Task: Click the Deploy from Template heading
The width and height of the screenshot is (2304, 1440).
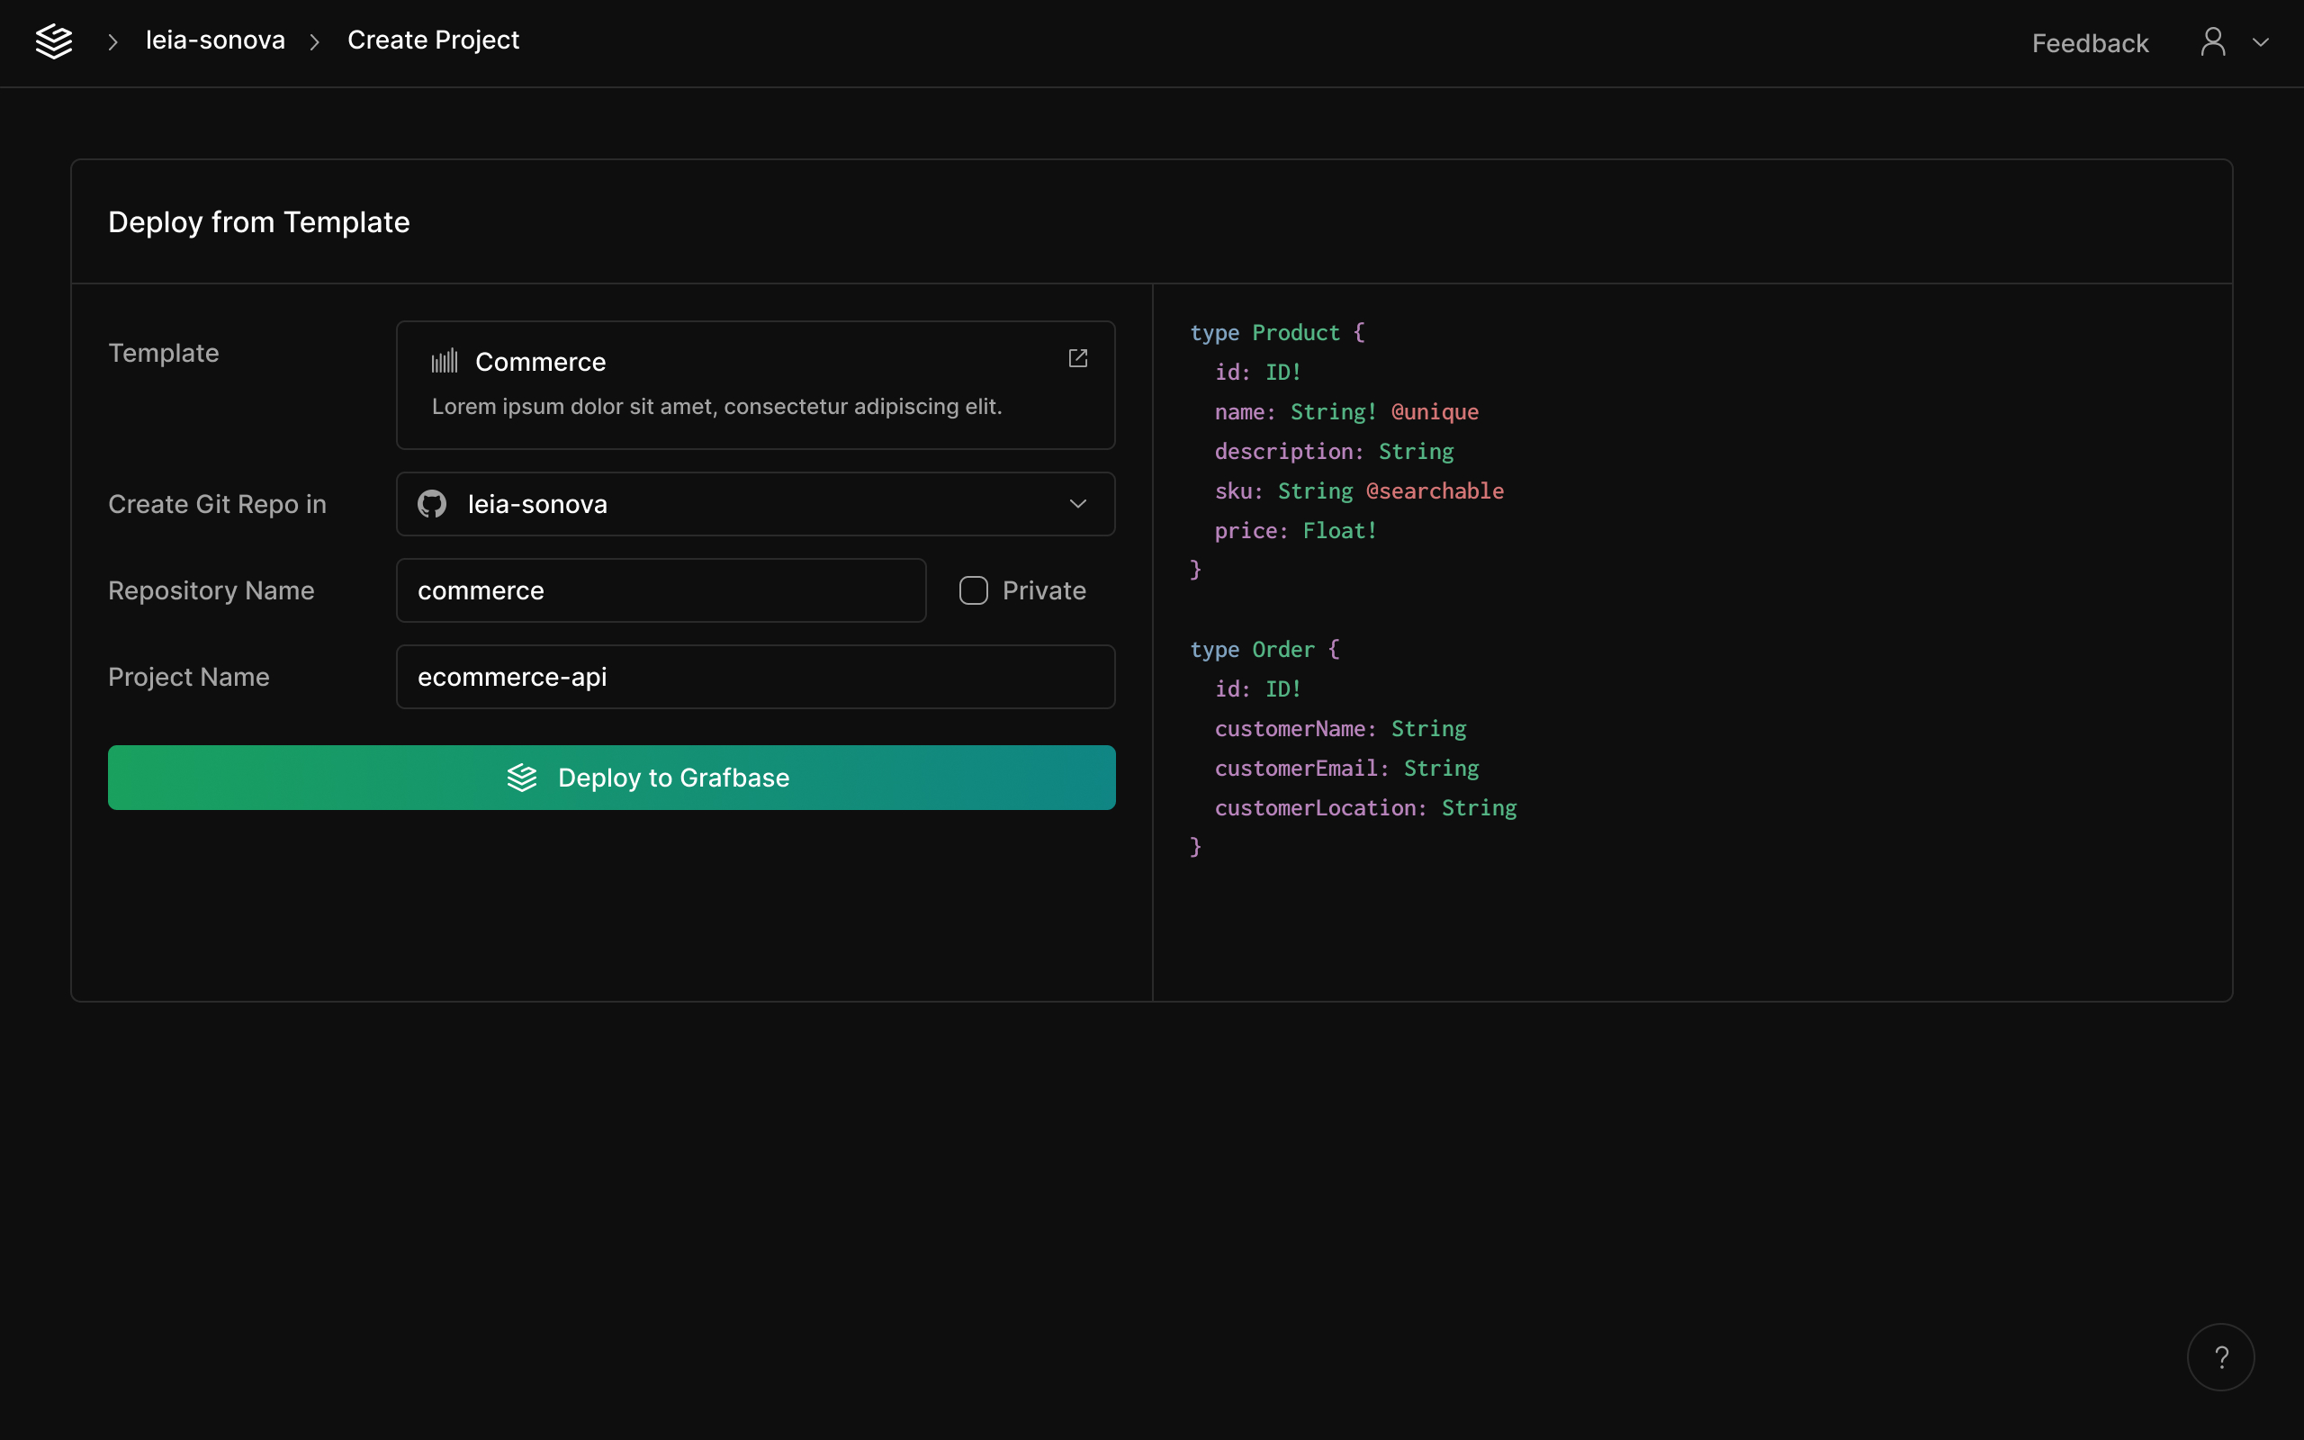Action: pos(259,222)
